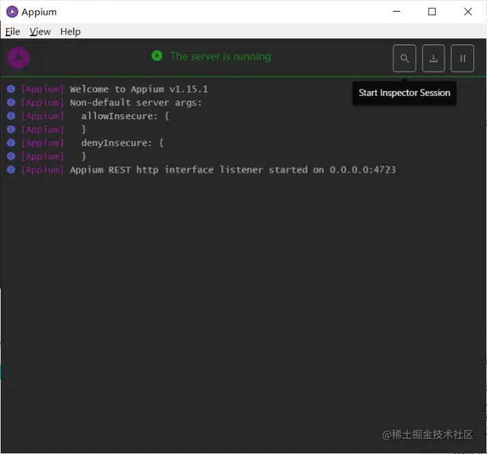
Task: Pause the server with the stop button
Action: point(462,58)
